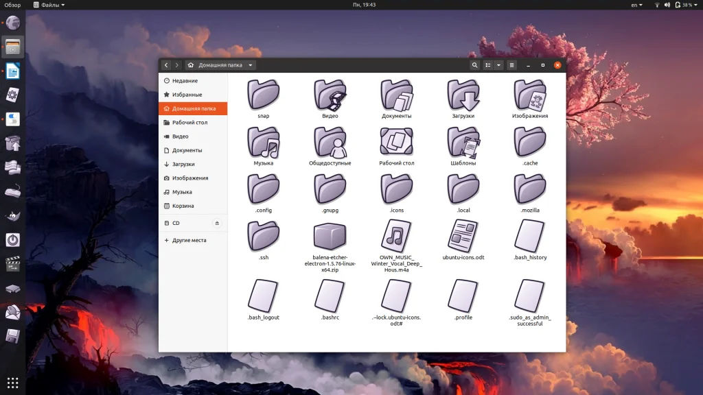Image resolution: width=703 pixels, height=395 pixels.
Task: Select the Музыка folder icon
Action: [264, 143]
